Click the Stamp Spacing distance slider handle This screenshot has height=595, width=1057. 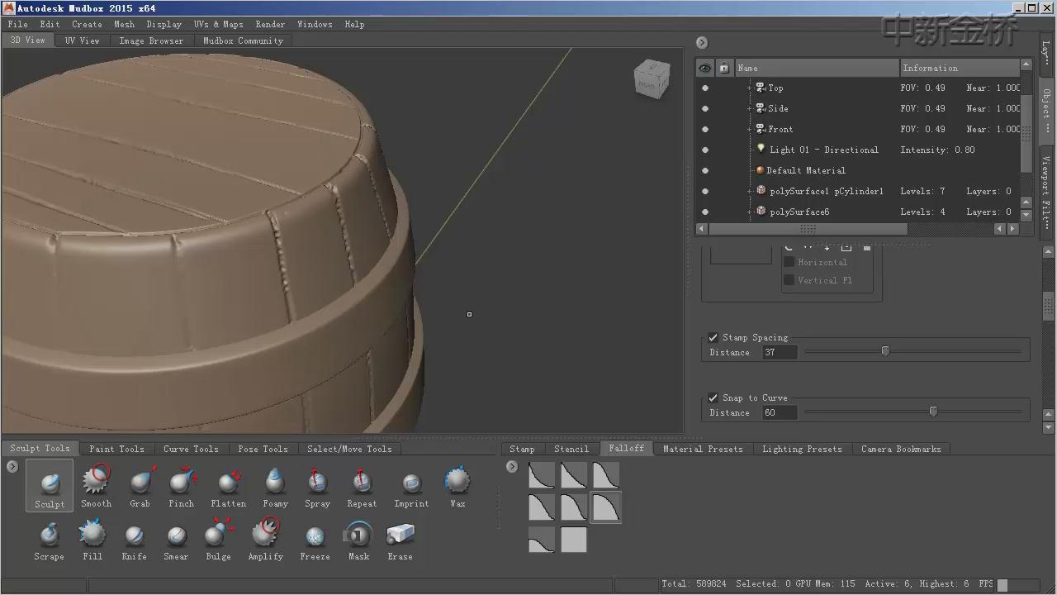tap(885, 351)
